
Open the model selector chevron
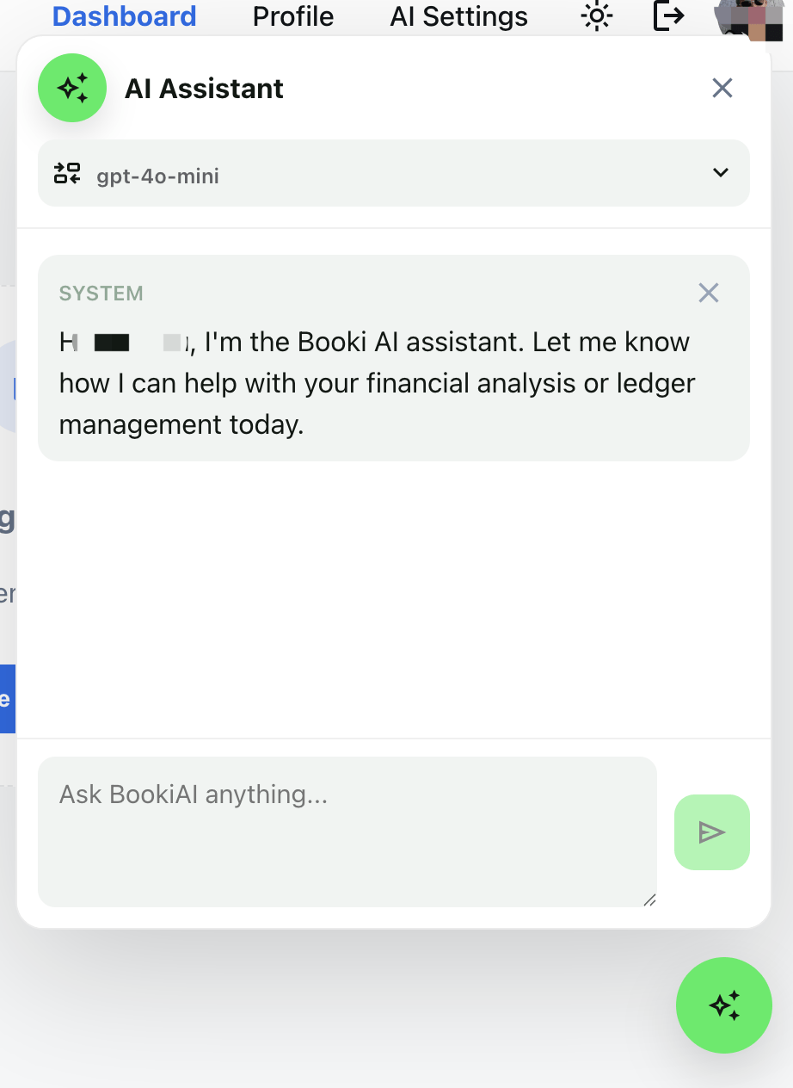tap(721, 173)
